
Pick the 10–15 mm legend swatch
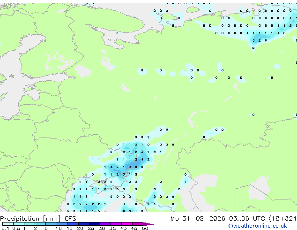pyautogui.click(x=62, y=224)
